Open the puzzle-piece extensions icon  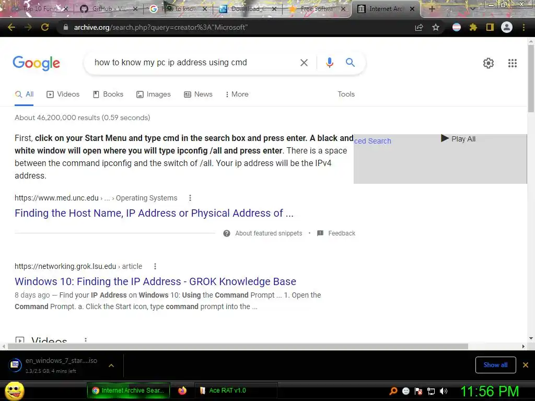pyautogui.click(x=473, y=27)
